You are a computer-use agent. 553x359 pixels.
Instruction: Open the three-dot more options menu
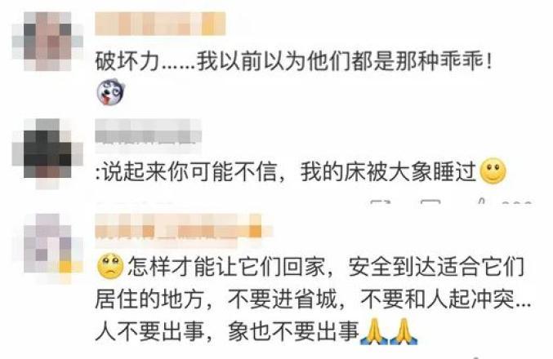pos(517,204)
